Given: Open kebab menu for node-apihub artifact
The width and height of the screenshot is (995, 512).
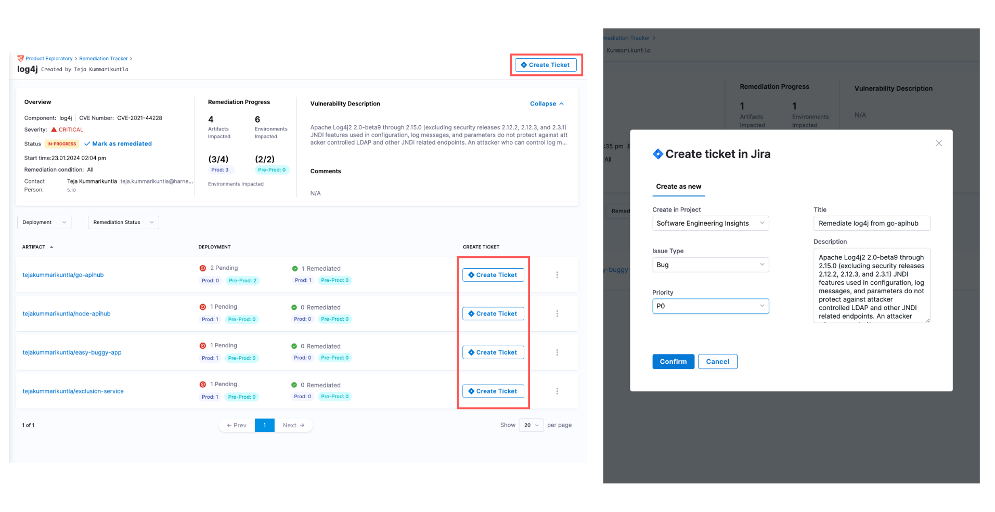Looking at the screenshot, I should click(x=557, y=314).
